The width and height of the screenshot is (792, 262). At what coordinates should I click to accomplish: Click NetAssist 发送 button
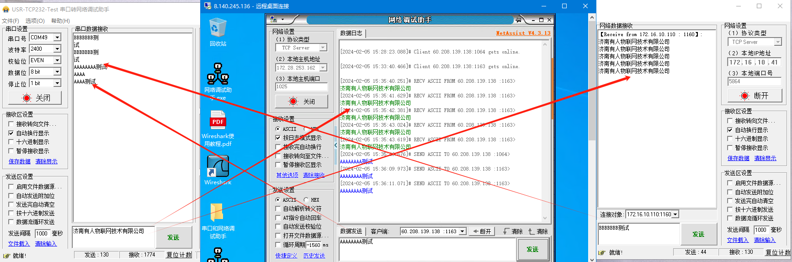tap(532, 249)
